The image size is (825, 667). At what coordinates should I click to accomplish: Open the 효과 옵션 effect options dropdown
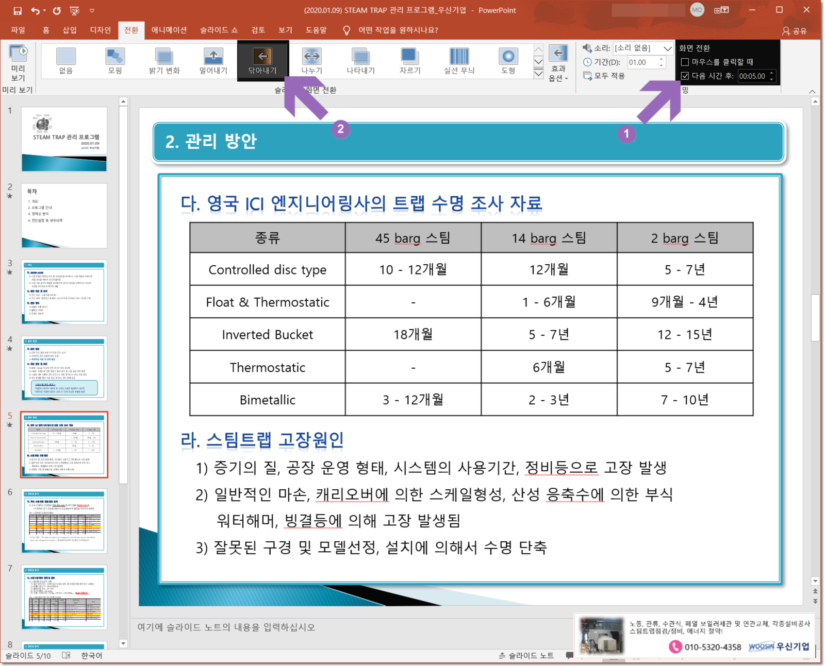(x=558, y=63)
